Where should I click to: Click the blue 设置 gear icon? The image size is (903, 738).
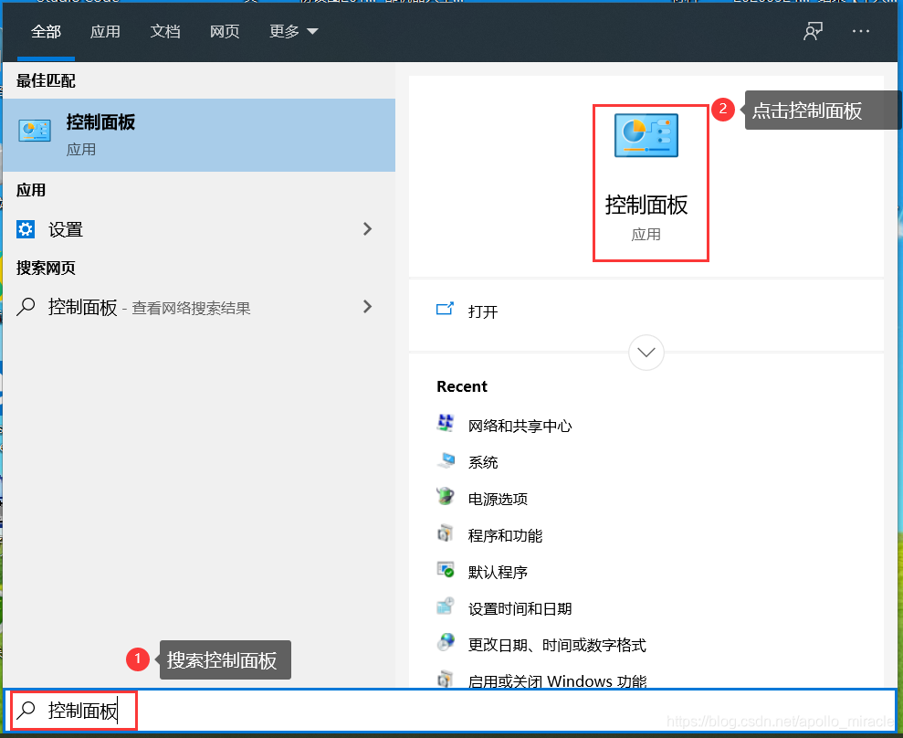click(26, 229)
